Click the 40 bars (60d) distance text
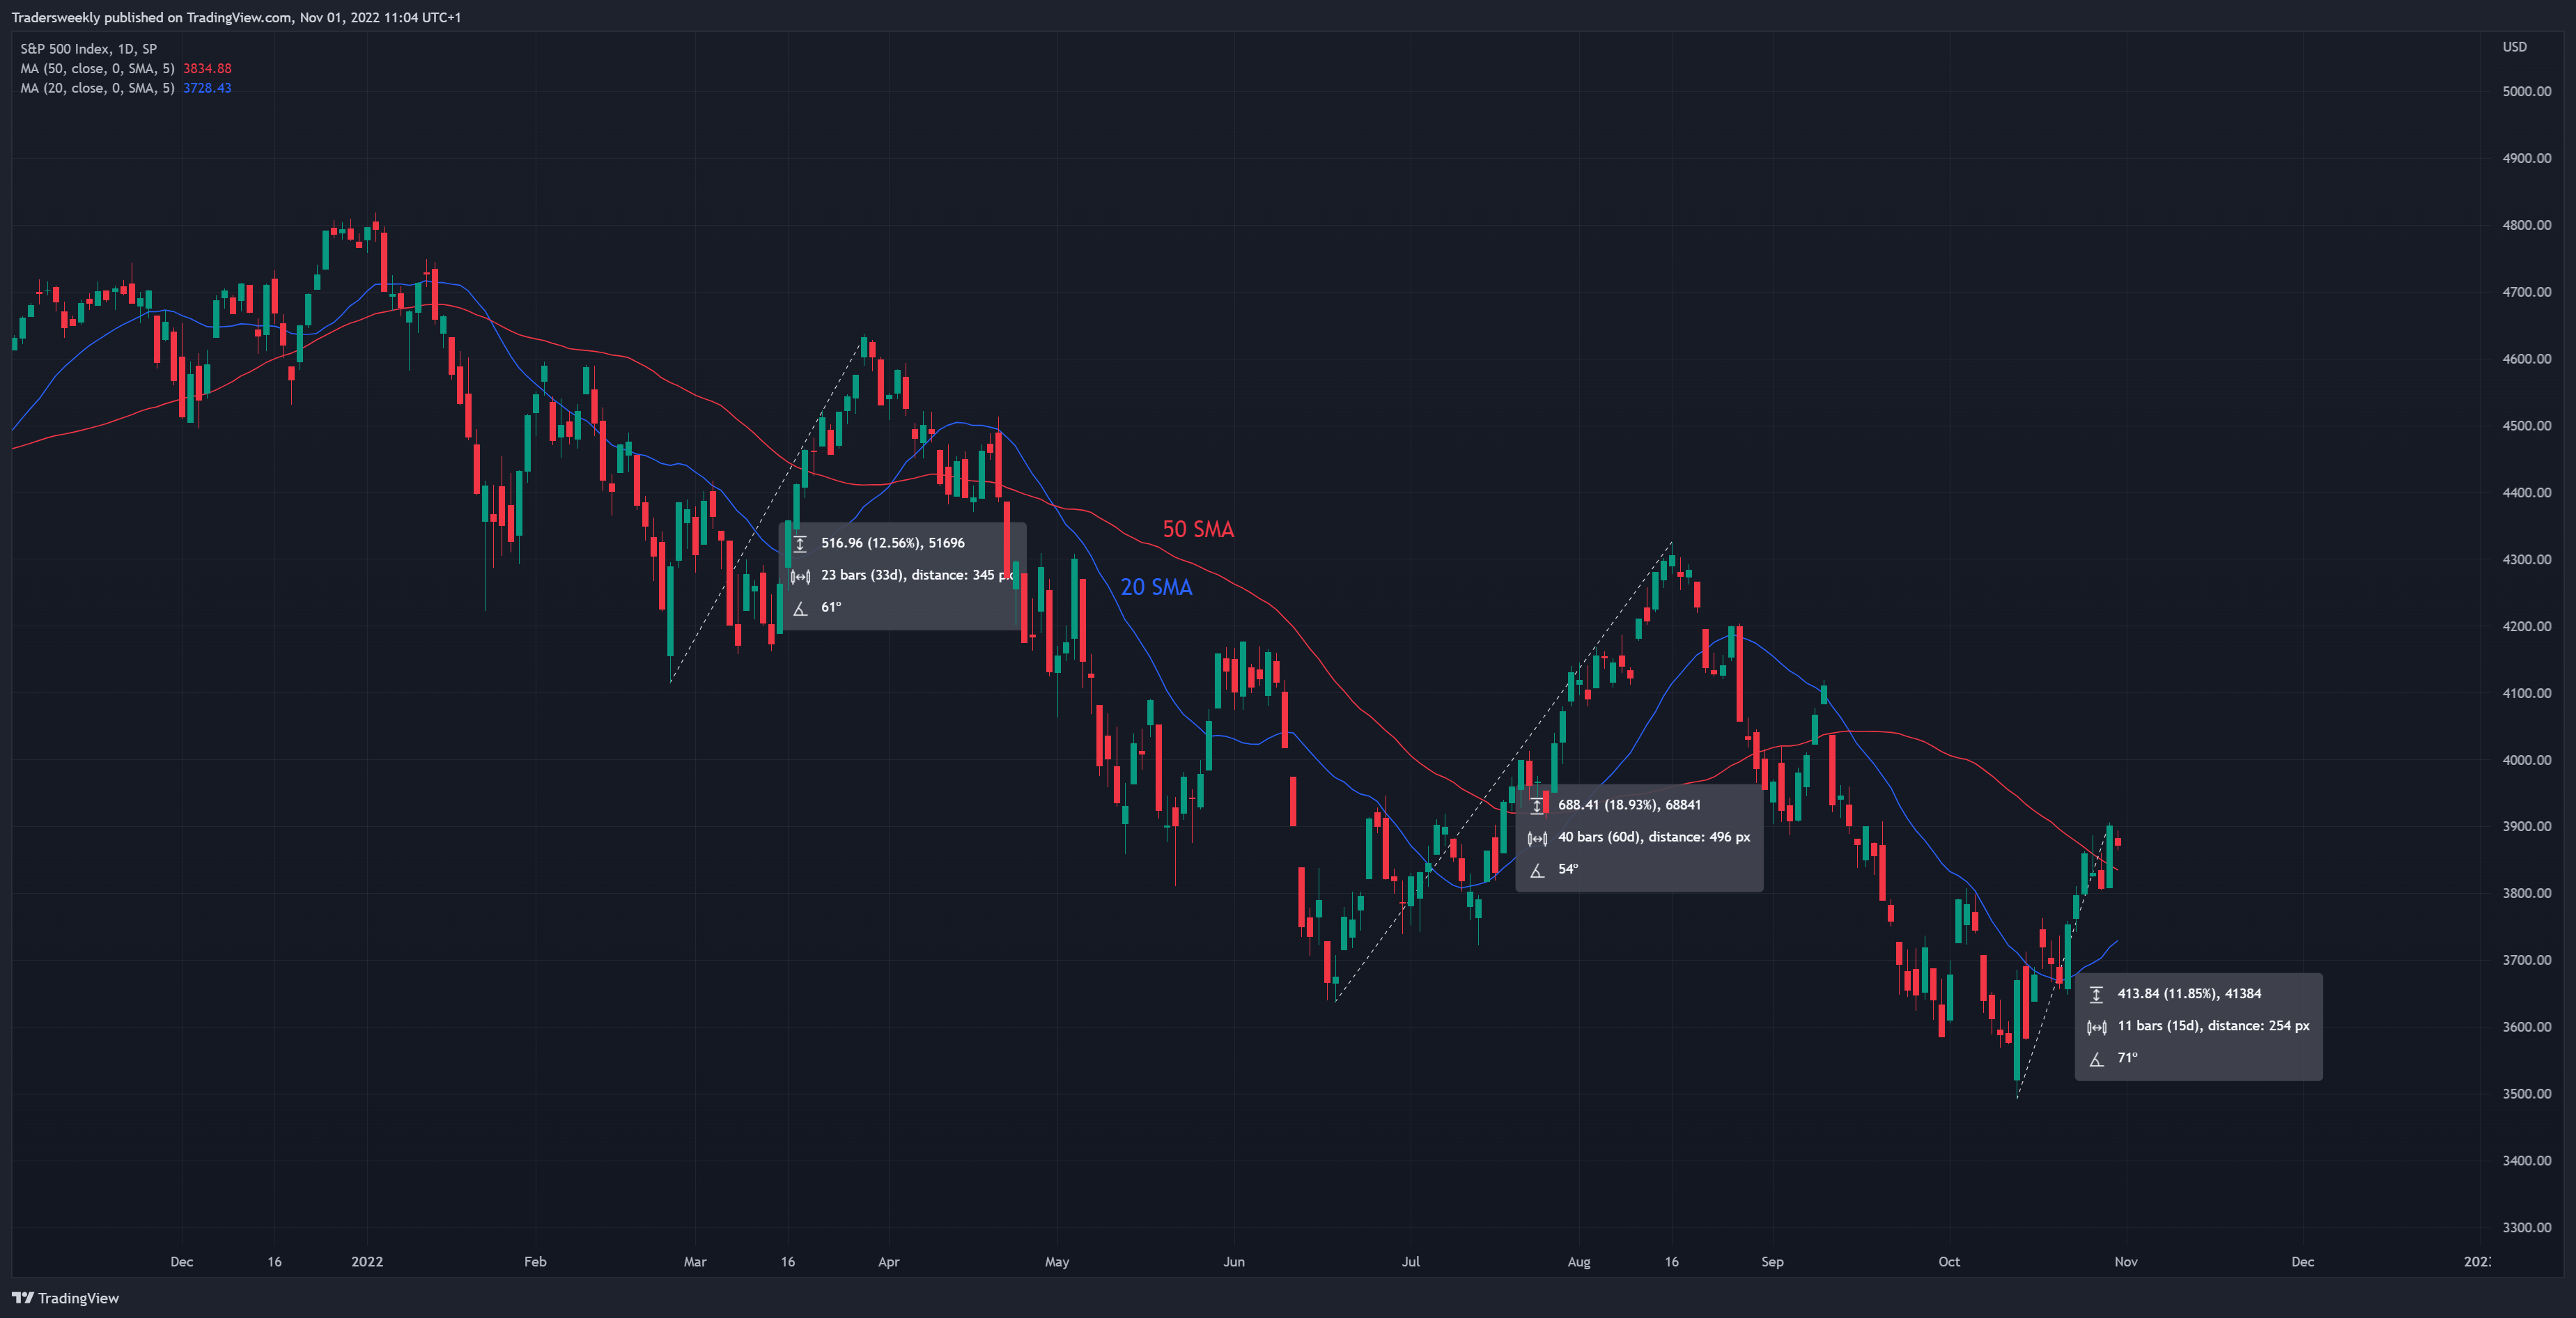Screen dimensions: 2576x1318 point(1654,837)
